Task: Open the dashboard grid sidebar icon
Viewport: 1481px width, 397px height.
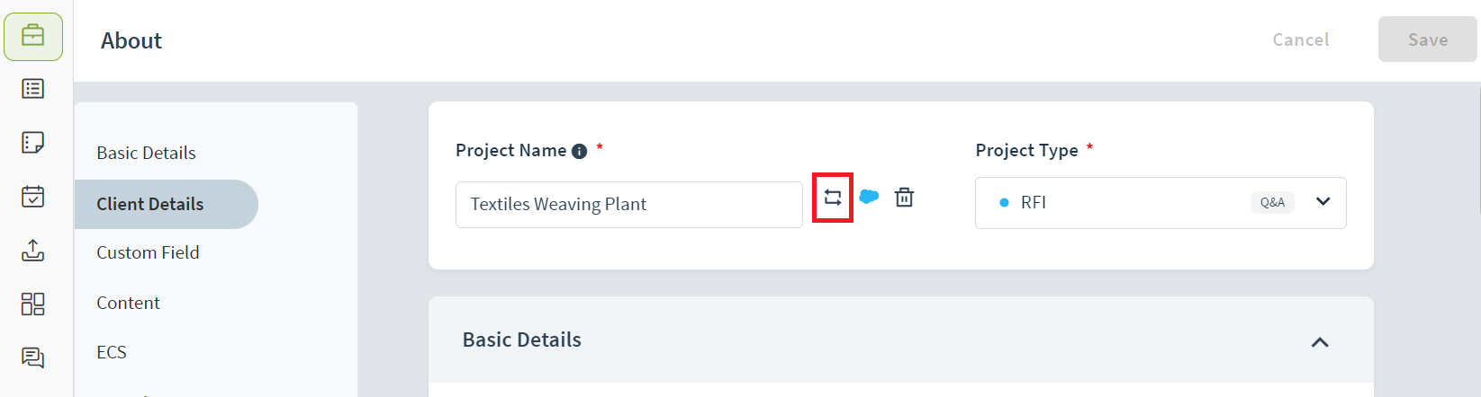Action: point(33,304)
